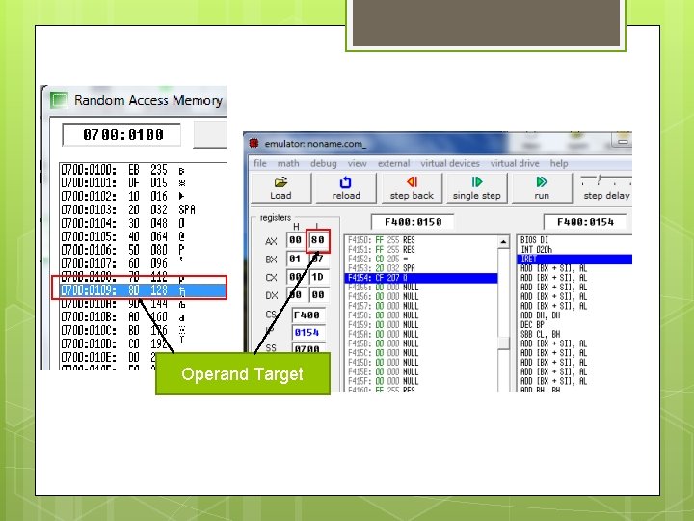The height and width of the screenshot is (521, 694).
Task: Click the IP register field 0154
Action: pyautogui.click(x=307, y=333)
